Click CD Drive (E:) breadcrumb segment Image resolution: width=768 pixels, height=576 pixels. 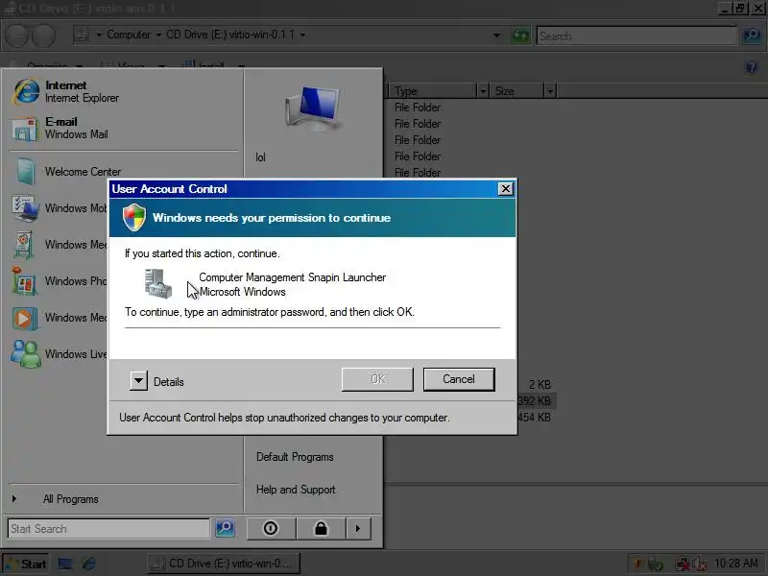230,35
